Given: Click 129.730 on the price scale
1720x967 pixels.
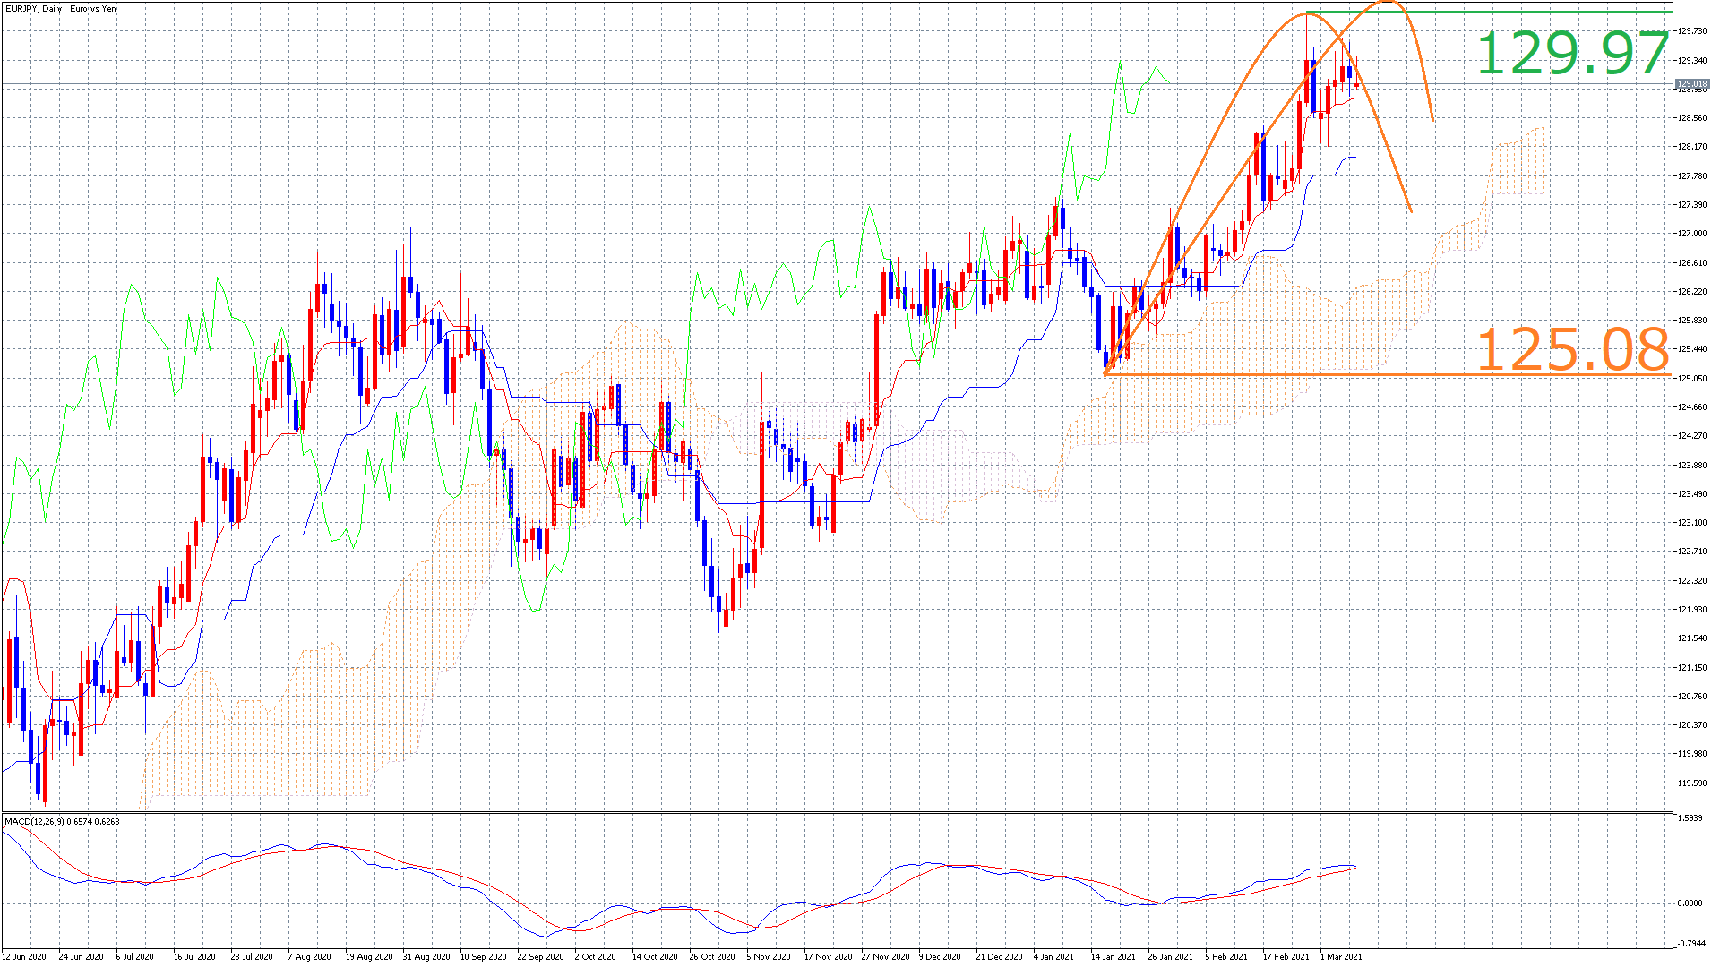Looking at the screenshot, I should click(x=1692, y=31).
